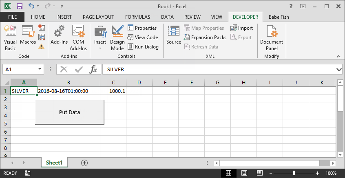Open the Name Box dropdown
This screenshot has width=345, height=178.
40,70
